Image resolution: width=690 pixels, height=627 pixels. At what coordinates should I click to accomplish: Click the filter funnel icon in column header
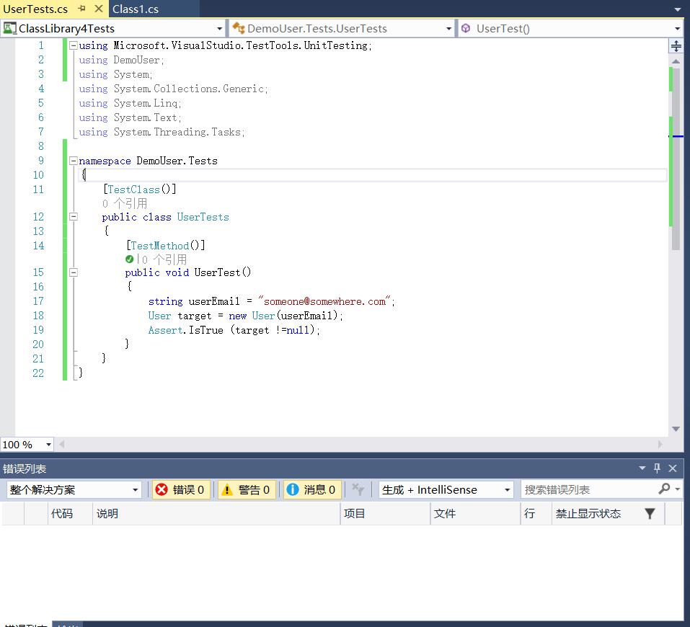pyautogui.click(x=650, y=514)
